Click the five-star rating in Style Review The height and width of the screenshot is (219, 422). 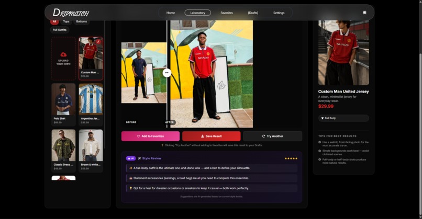coord(291,158)
